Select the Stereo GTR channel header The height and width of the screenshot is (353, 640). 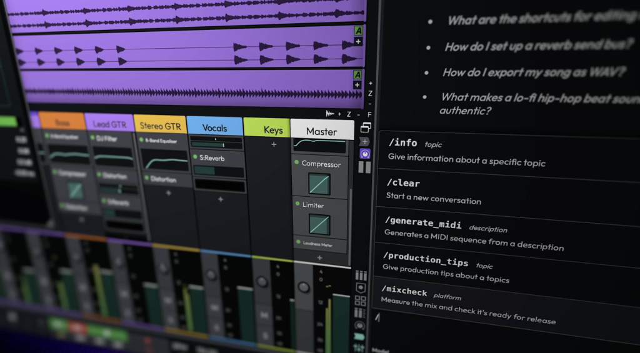[161, 124]
